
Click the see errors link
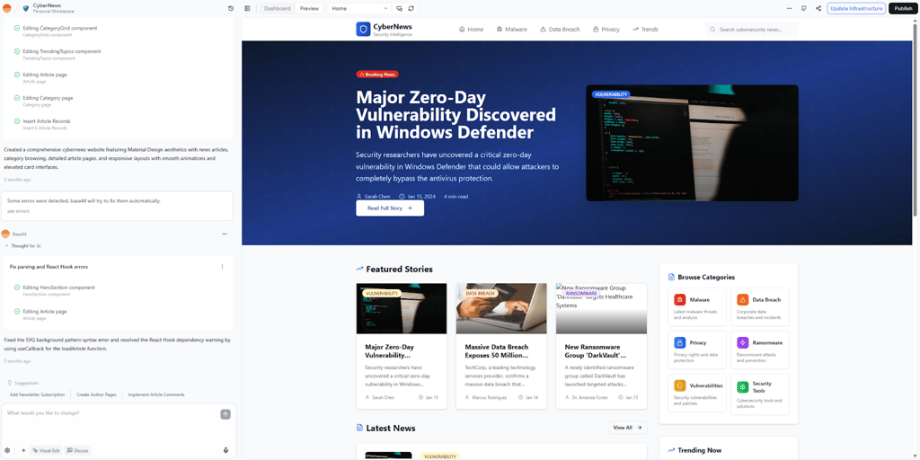(18, 211)
